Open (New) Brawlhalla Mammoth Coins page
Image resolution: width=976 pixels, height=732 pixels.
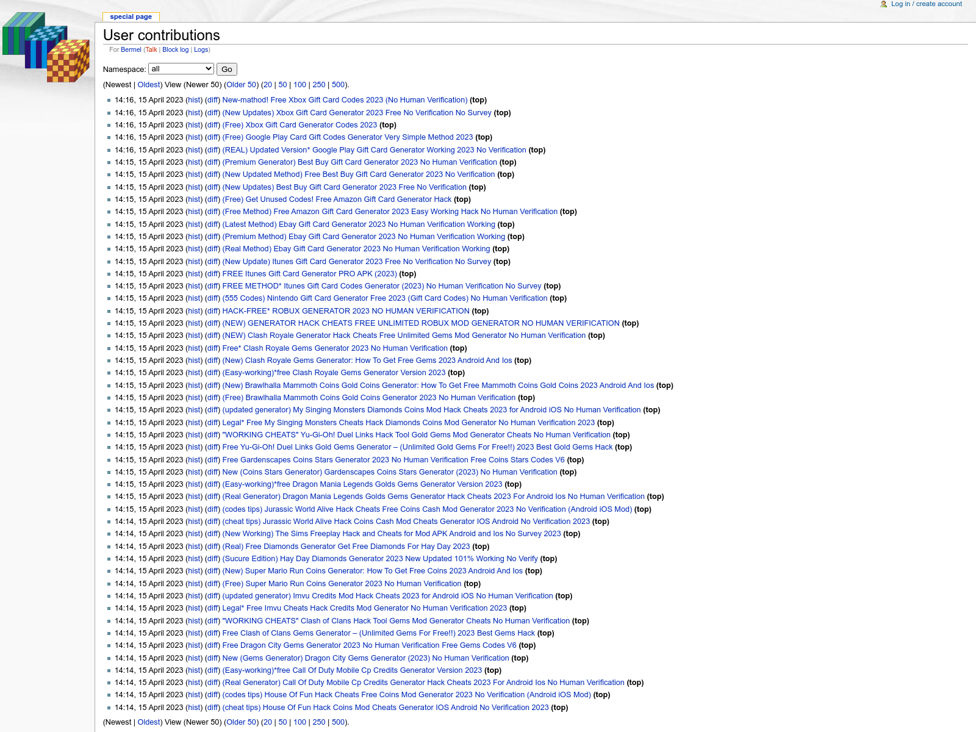point(438,386)
